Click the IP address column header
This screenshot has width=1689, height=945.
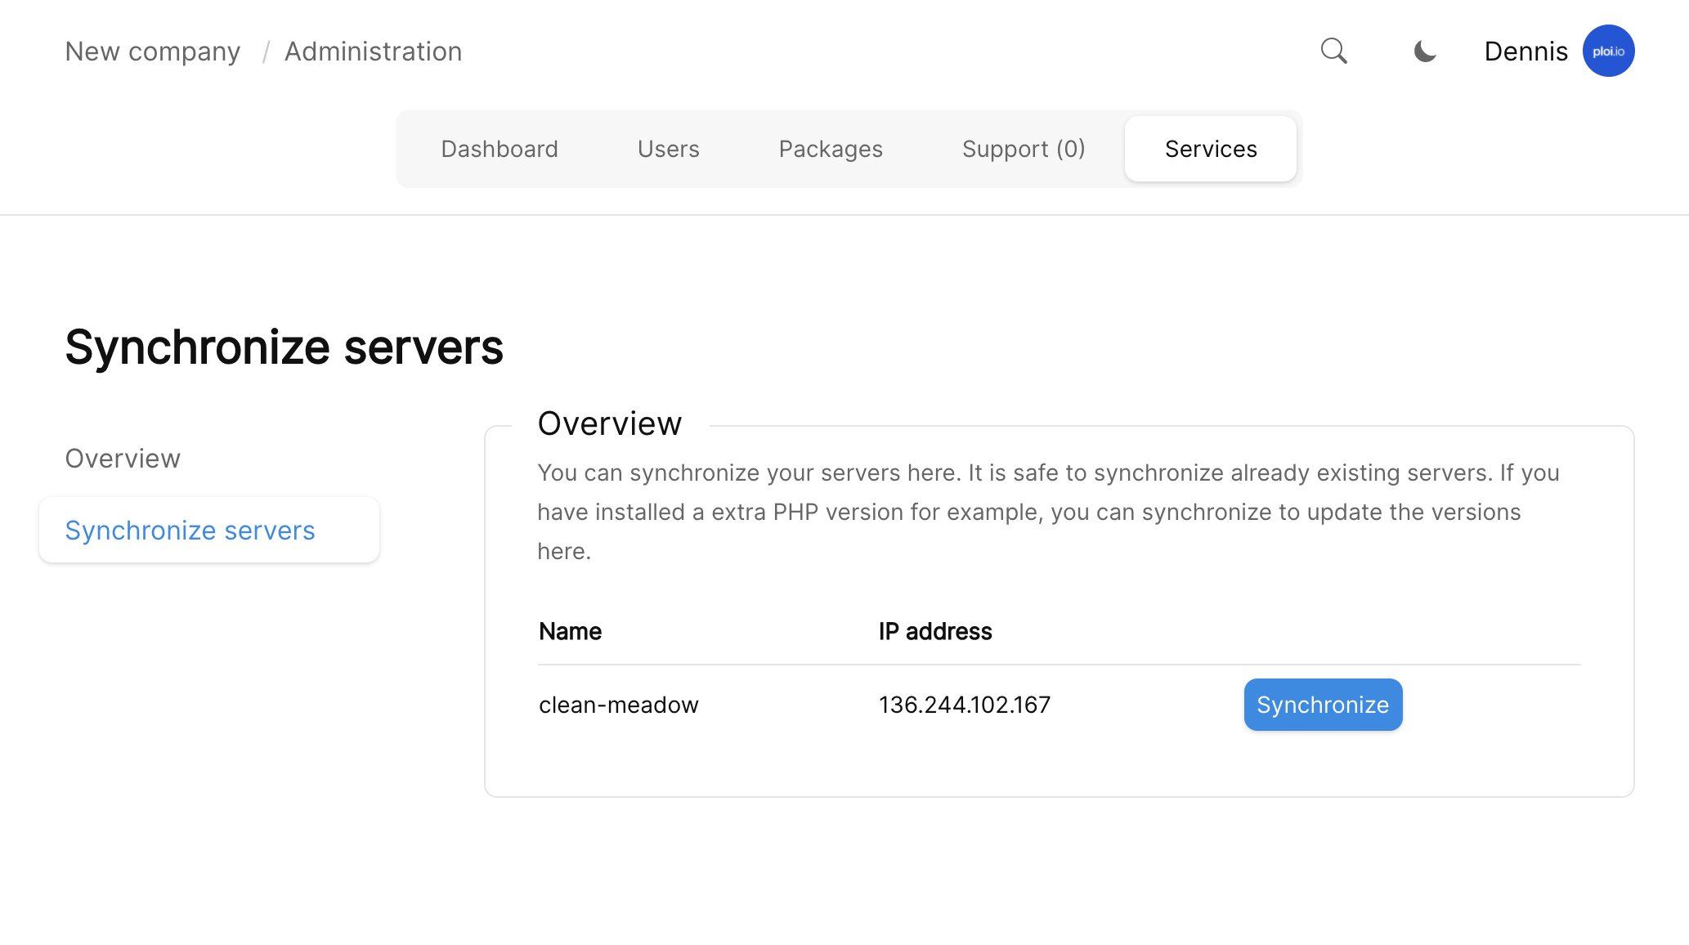pyautogui.click(x=934, y=631)
